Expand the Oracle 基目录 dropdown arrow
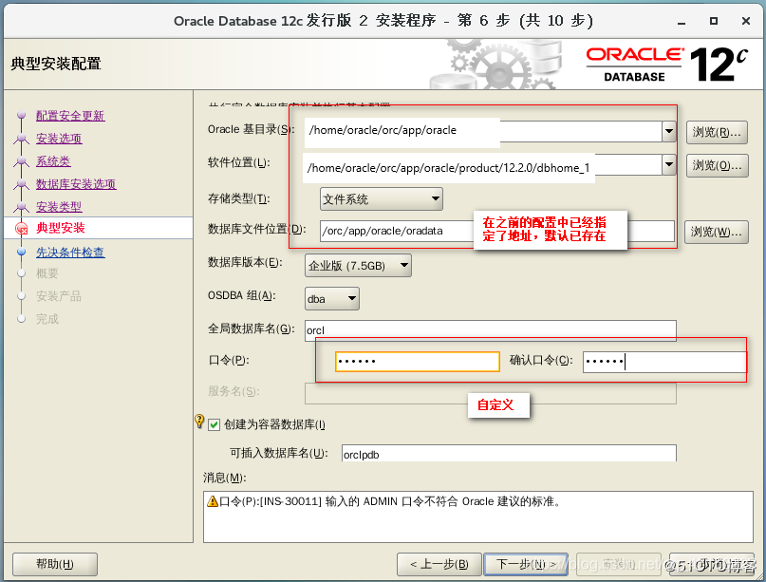 669,131
